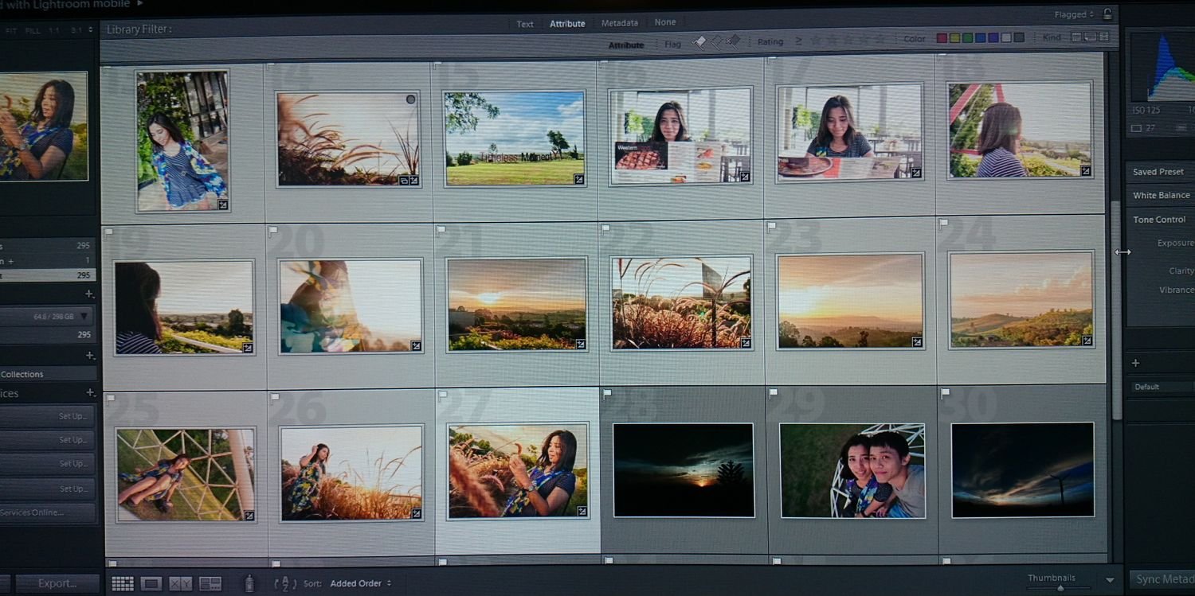Image resolution: width=1195 pixels, height=596 pixels.
Task: Select the dark sunset thumbnail 28
Action: 683,469
